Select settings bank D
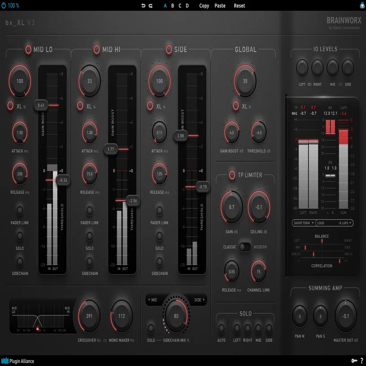Image resolution: width=366 pixels, height=366 pixels. pos(187,5)
